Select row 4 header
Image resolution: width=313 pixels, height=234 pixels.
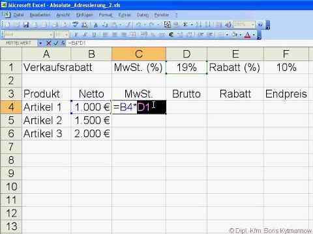point(11,107)
